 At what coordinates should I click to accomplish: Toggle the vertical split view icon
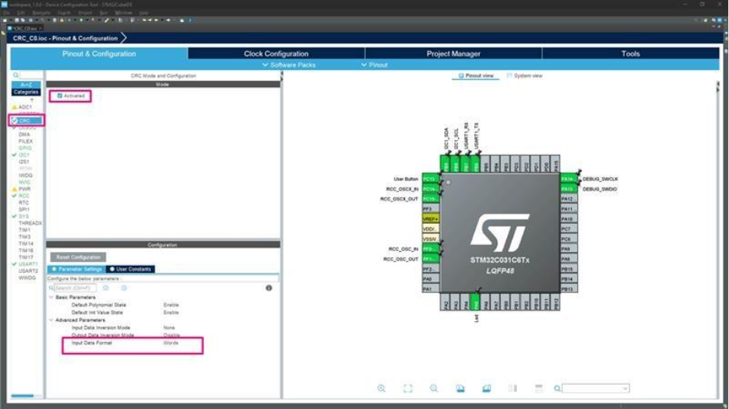pos(512,388)
